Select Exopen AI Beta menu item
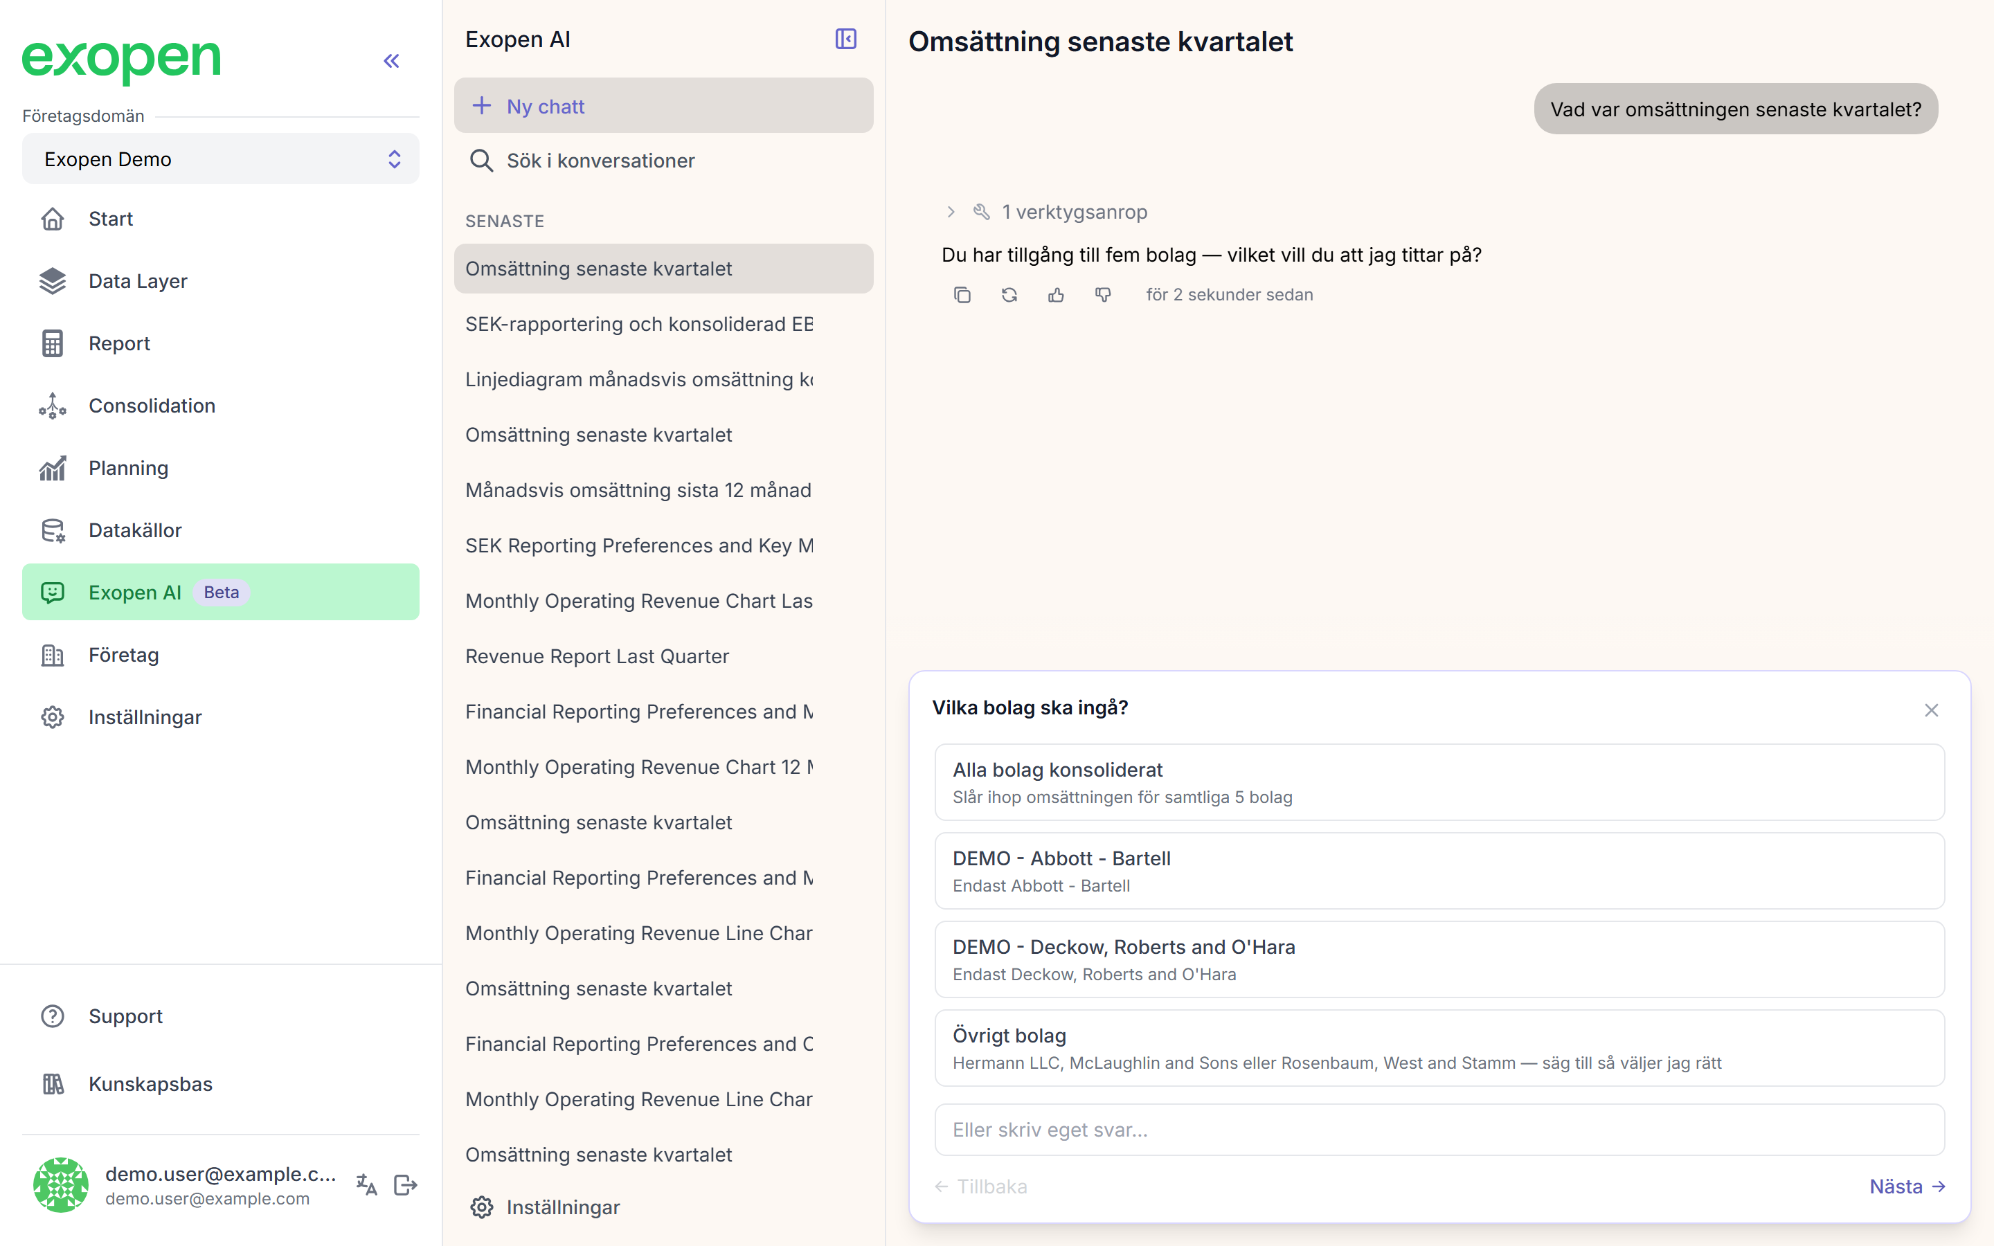The width and height of the screenshot is (1994, 1246). click(221, 593)
